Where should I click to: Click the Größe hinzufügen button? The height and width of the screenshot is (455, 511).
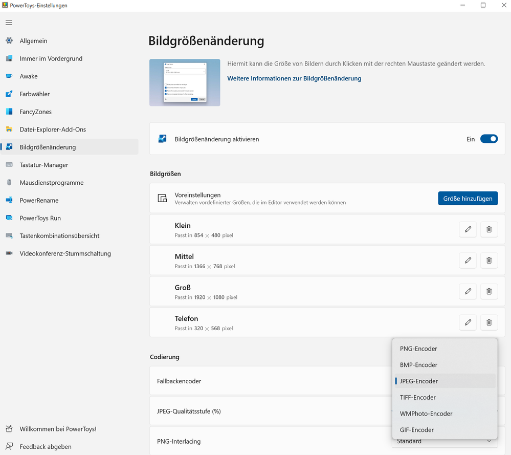tap(468, 198)
